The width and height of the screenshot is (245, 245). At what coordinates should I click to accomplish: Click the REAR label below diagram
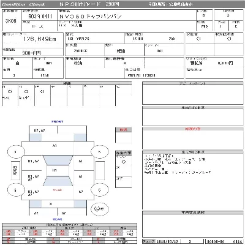pos(58,219)
